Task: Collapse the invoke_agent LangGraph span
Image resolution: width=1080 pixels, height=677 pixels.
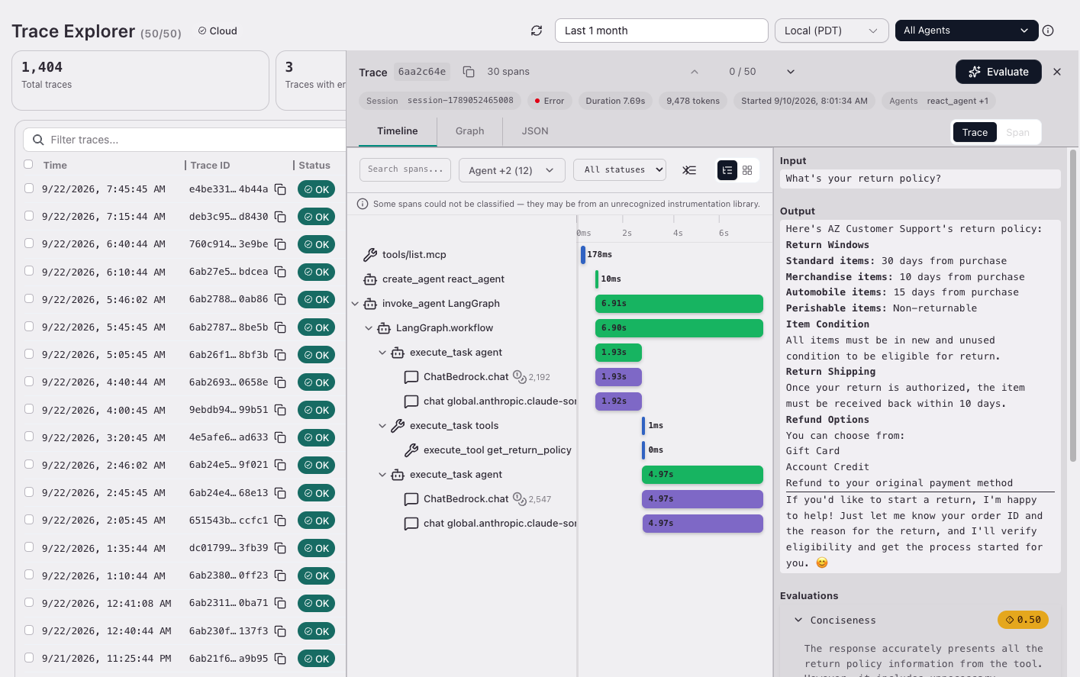Action: tap(355, 304)
